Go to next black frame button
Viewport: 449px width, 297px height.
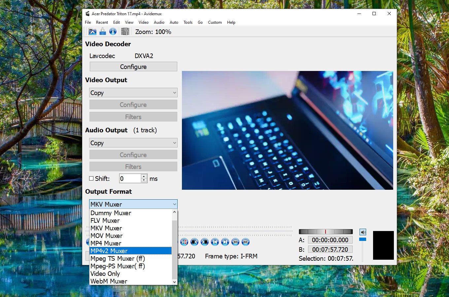click(x=205, y=242)
